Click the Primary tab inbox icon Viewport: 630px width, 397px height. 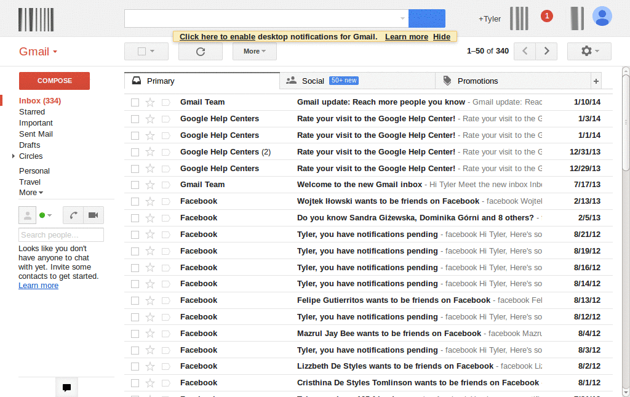137,81
